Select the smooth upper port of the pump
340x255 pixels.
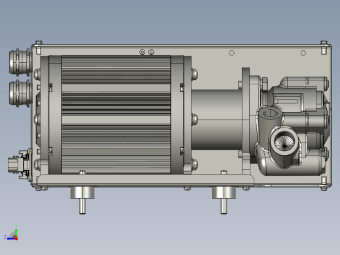(x=271, y=114)
